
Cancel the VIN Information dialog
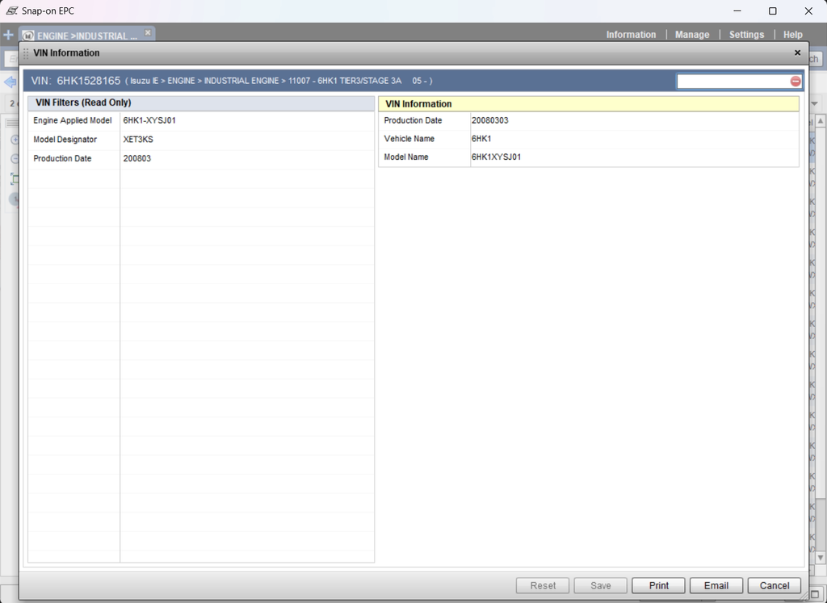[774, 585]
